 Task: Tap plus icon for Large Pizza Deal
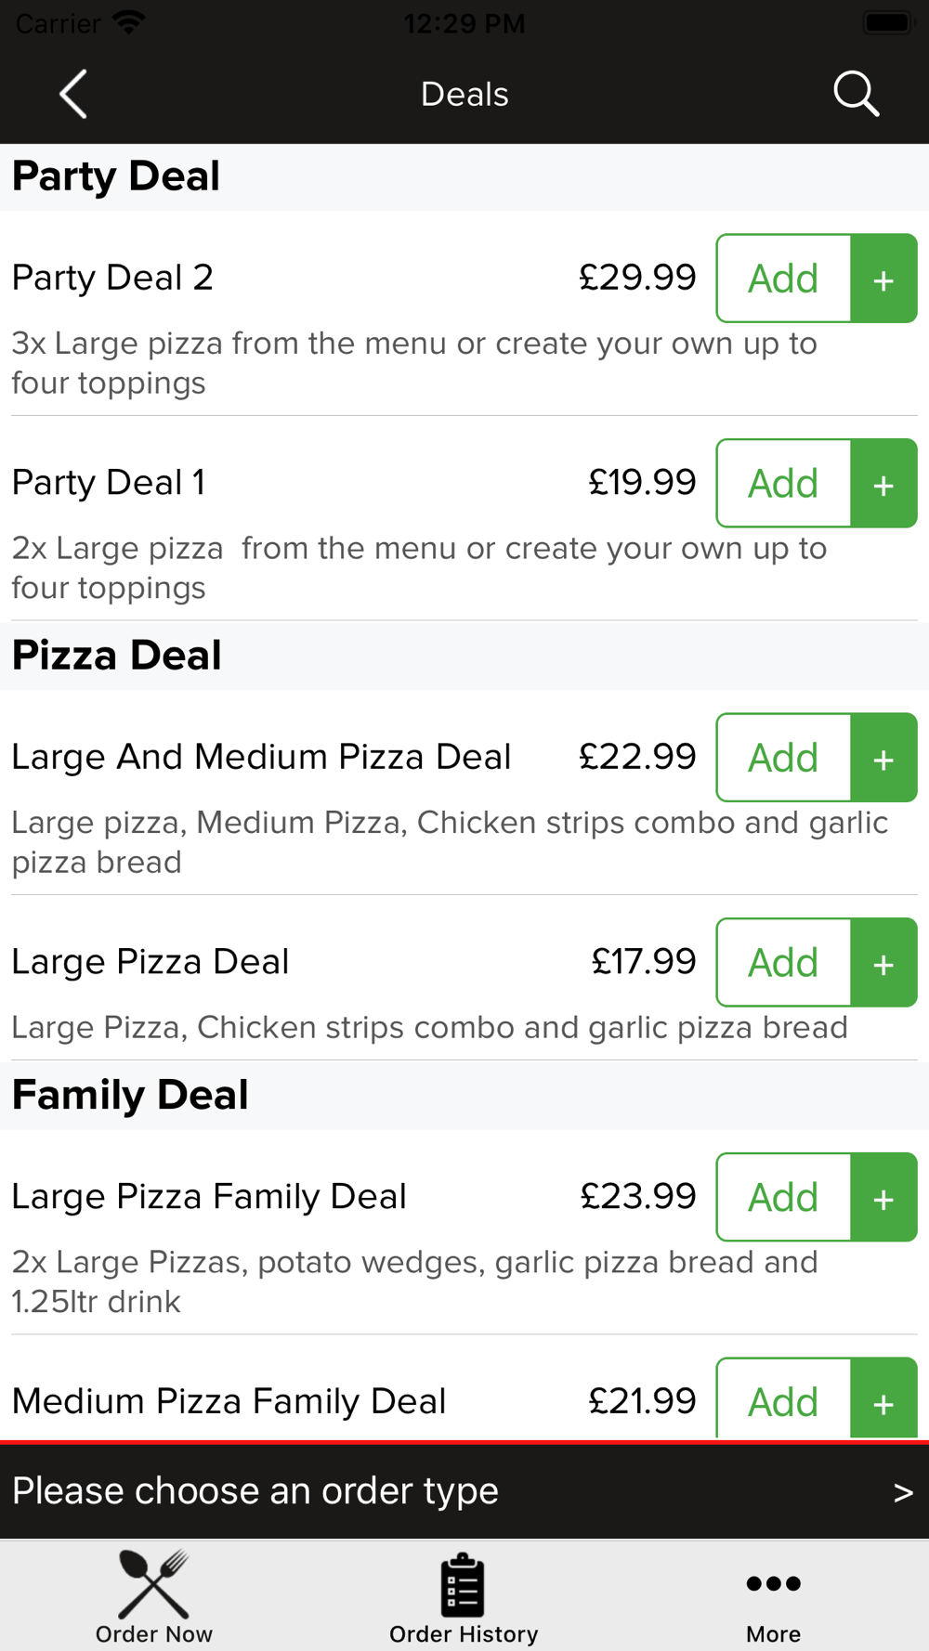(884, 963)
